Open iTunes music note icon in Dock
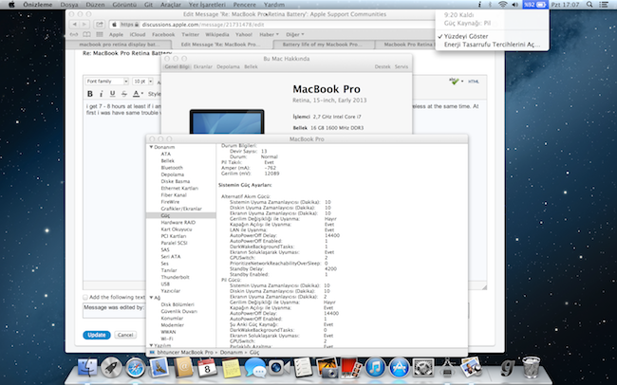 pyautogui.click(x=375, y=367)
